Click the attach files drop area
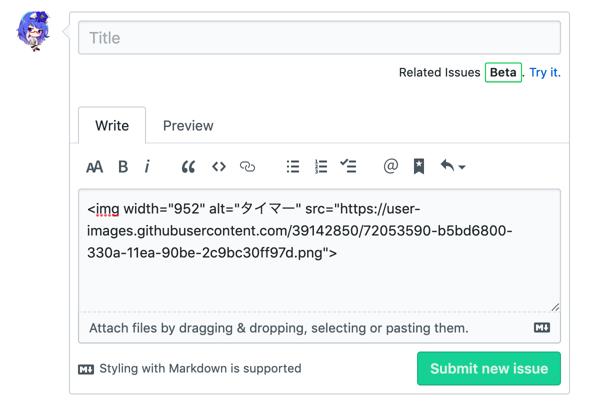591x404 pixels. [x=278, y=328]
